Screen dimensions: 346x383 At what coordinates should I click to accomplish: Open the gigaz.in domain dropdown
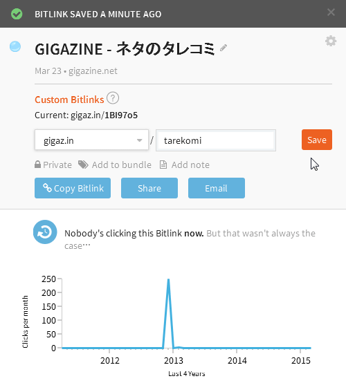92,140
